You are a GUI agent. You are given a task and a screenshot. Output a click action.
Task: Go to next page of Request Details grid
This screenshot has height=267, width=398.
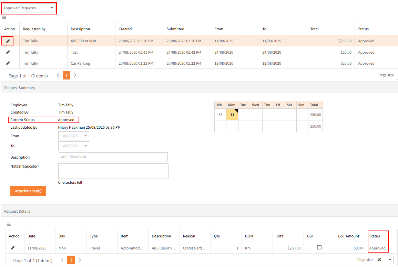click(x=80, y=260)
